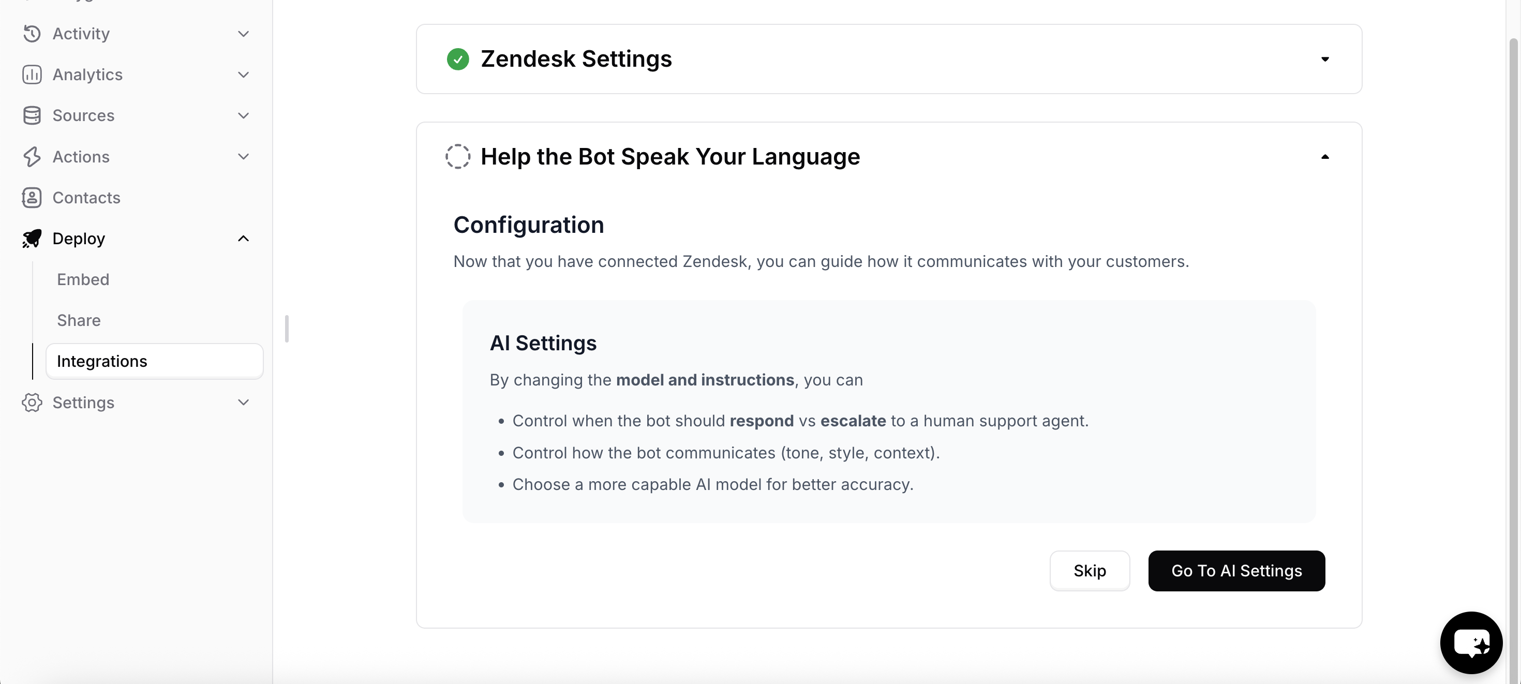Click the Deploy rocket icon
The height and width of the screenshot is (684, 1521).
click(x=32, y=239)
